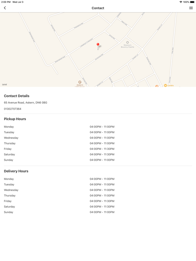Viewport: 196px width, 261px height.
Task: Open the hamburger menu icon
Action: pos(191,8)
